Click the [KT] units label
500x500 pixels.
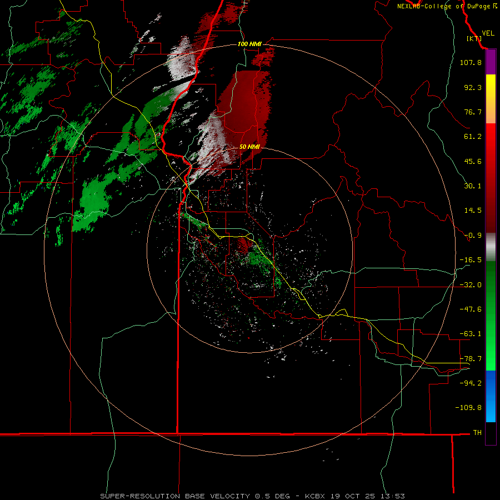474,38
